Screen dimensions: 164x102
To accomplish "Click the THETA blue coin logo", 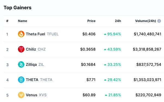I will click(21, 80).
